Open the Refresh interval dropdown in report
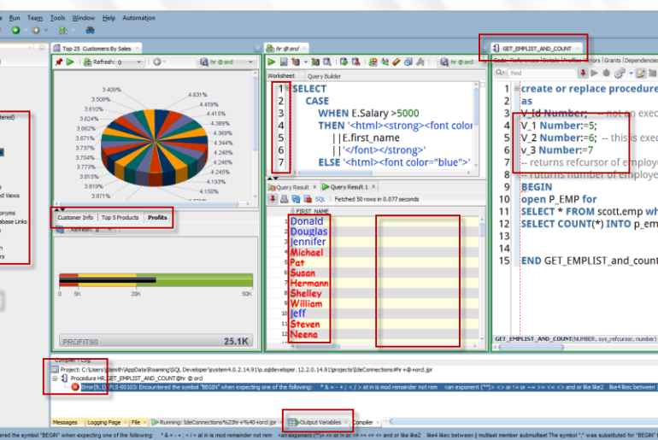This screenshot has width=658, height=440. click(x=138, y=62)
